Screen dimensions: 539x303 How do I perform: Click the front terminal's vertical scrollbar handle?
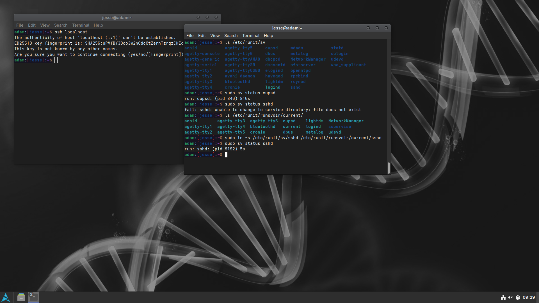(x=389, y=168)
